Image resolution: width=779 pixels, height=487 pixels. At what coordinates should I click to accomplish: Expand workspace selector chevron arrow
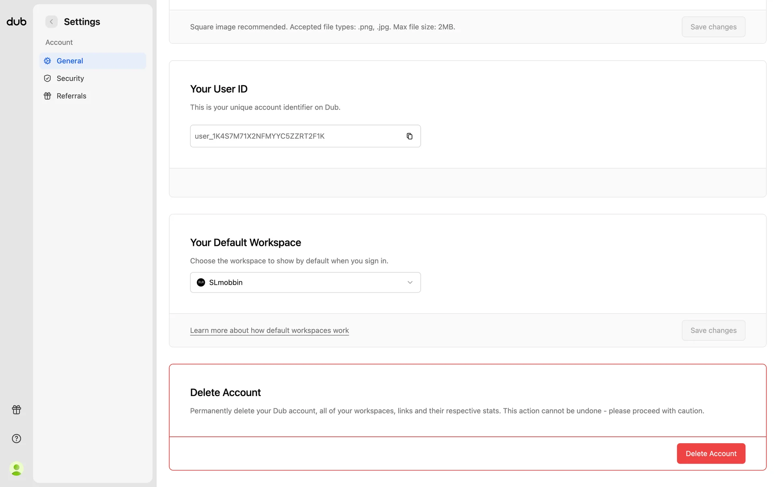coord(410,282)
